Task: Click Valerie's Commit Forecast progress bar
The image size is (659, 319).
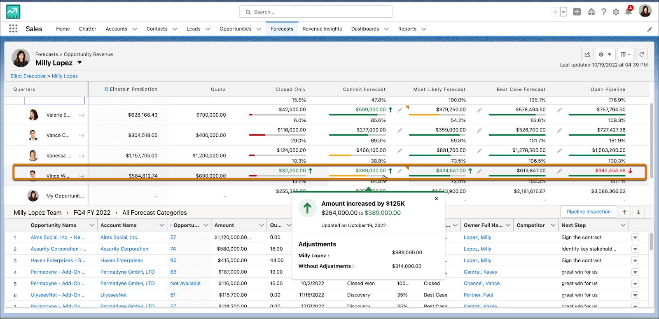Action: point(357,115)
